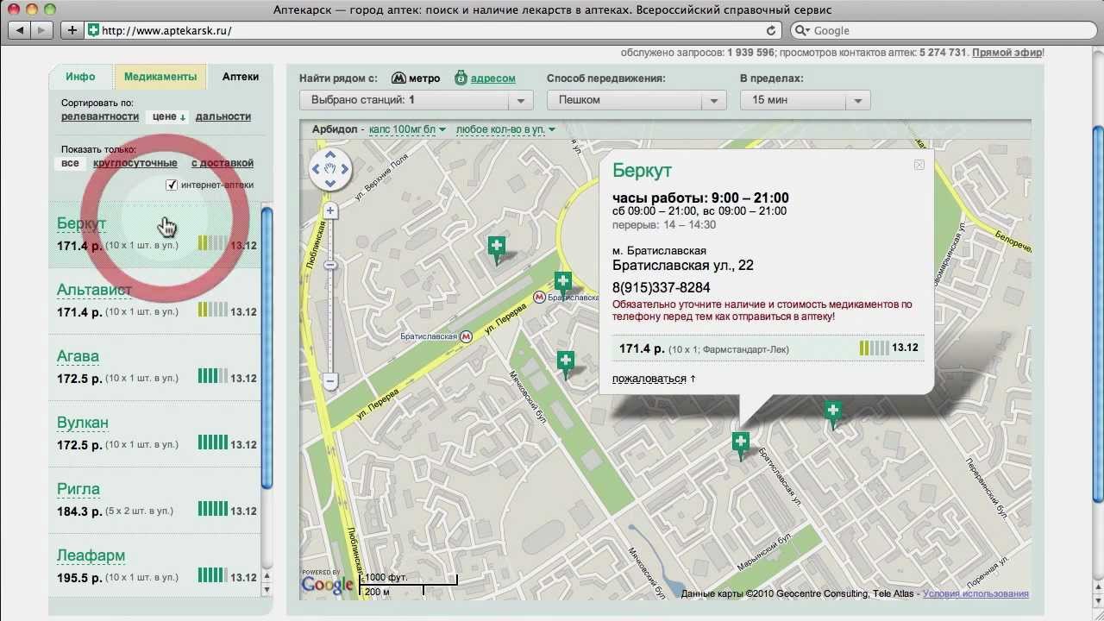Click the Google search field in Safari
1104x621 pixels.
944,30
